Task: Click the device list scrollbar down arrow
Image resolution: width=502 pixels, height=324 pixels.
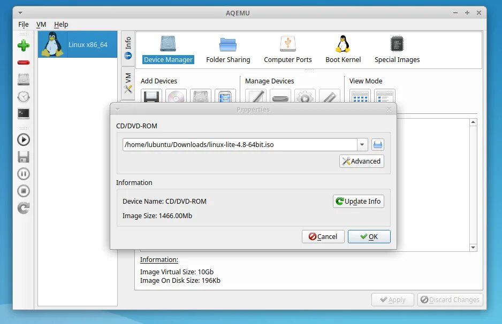Action: point(473,248)
